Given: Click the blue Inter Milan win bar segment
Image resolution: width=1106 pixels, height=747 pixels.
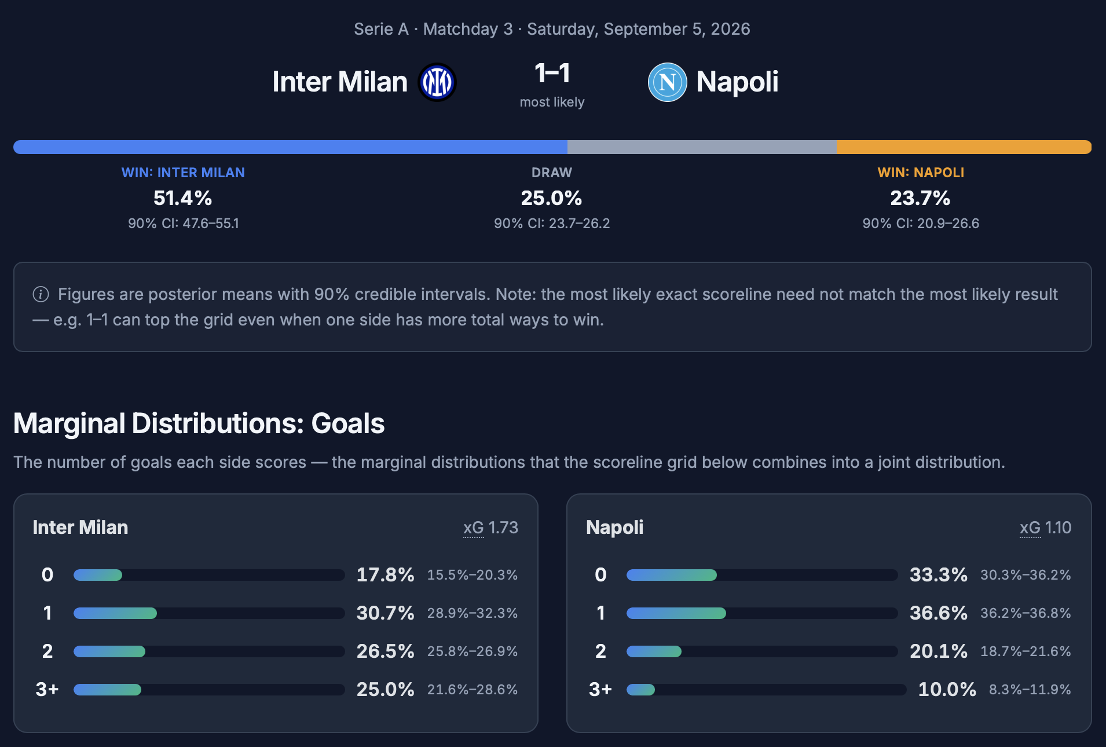Looking at the screenshot, I should click(x=290, y=147).
